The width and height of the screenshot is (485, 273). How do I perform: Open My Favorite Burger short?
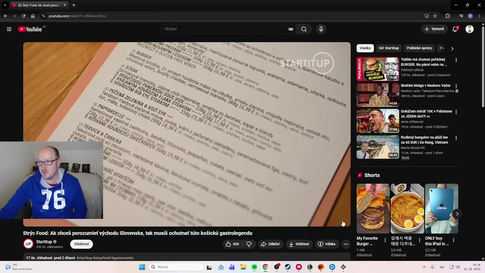click(373, 209)
